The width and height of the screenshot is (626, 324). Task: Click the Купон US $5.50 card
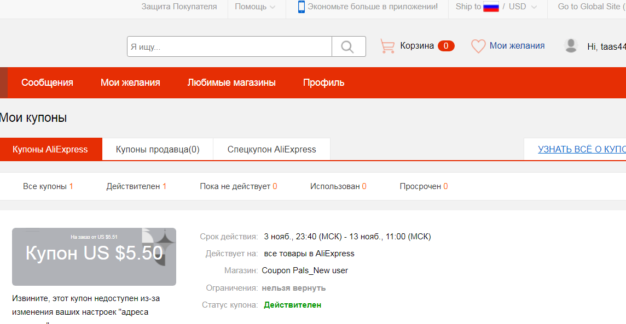tap(94, 257)
